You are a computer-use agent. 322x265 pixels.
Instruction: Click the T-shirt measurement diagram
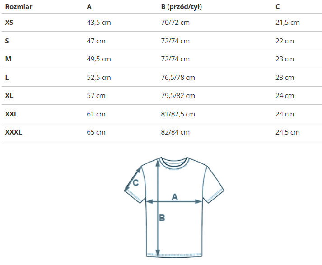click(174, 207)
